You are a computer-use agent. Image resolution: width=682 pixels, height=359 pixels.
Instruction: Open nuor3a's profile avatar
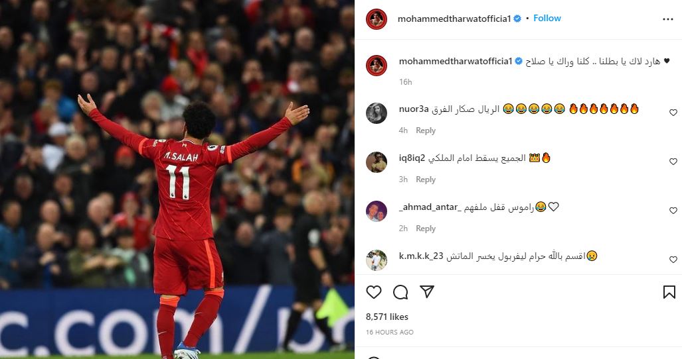[x=377, y=113]
